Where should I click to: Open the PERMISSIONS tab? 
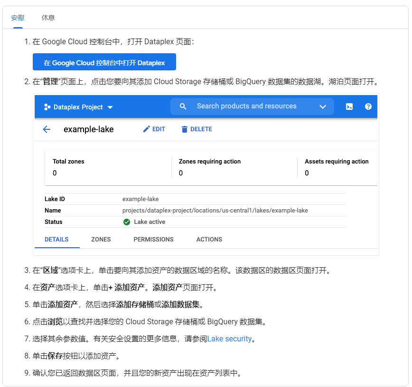[x=153, y=240]
